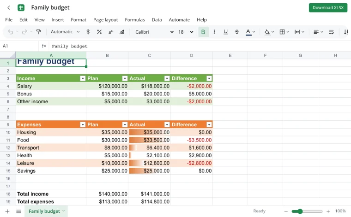Click the Download XLSX button
Viewport: 351px width, 217px height.
pos(328,8)
